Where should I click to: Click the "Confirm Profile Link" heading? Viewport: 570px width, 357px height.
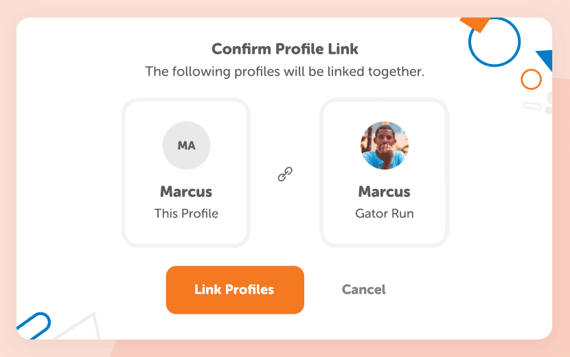point(285,49)
